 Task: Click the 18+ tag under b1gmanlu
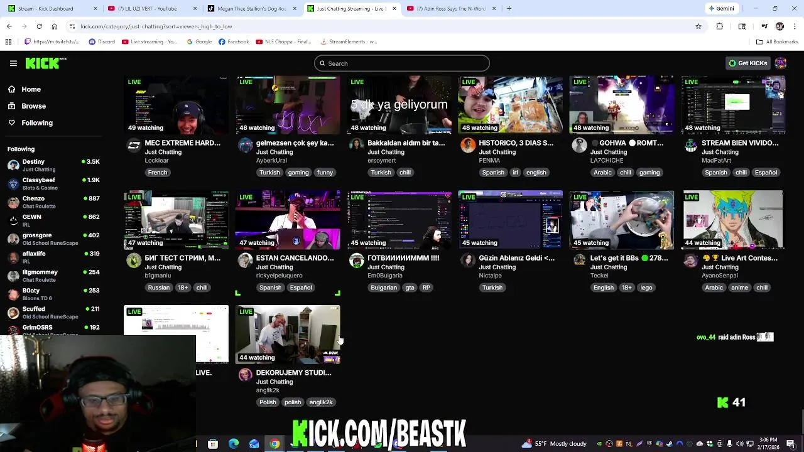tap(183, 288)
